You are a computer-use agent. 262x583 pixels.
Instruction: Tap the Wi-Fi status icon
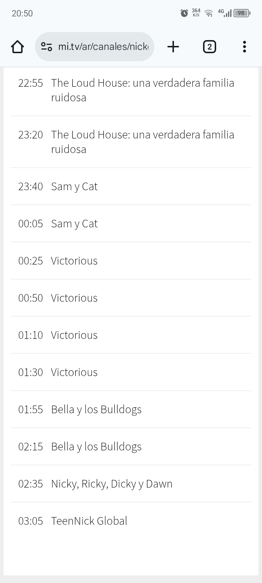(x=209, y=13)
